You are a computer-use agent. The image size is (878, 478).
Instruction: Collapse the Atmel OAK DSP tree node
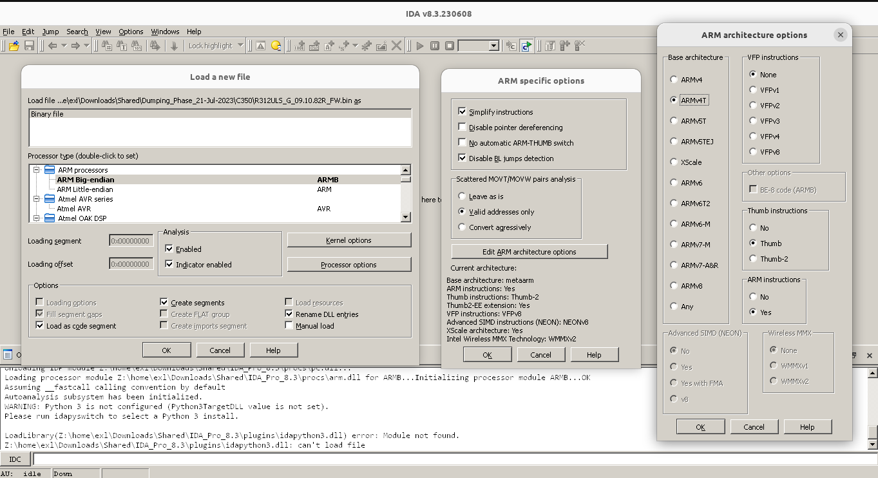click(x=37, y=218)
